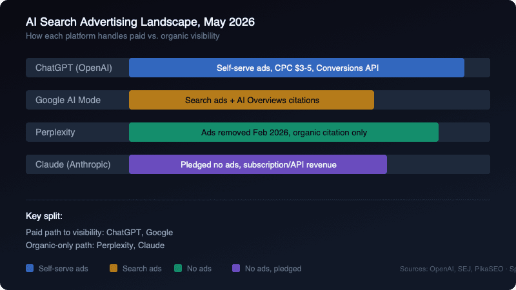Select the ChatGPT (OpenAI) row label
Viewport: 516px width, 290px height.
[74, 68]
